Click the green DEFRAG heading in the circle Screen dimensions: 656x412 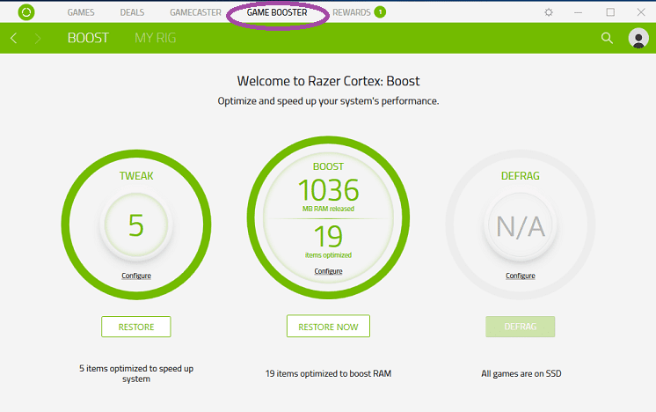(x=521, y=176)
